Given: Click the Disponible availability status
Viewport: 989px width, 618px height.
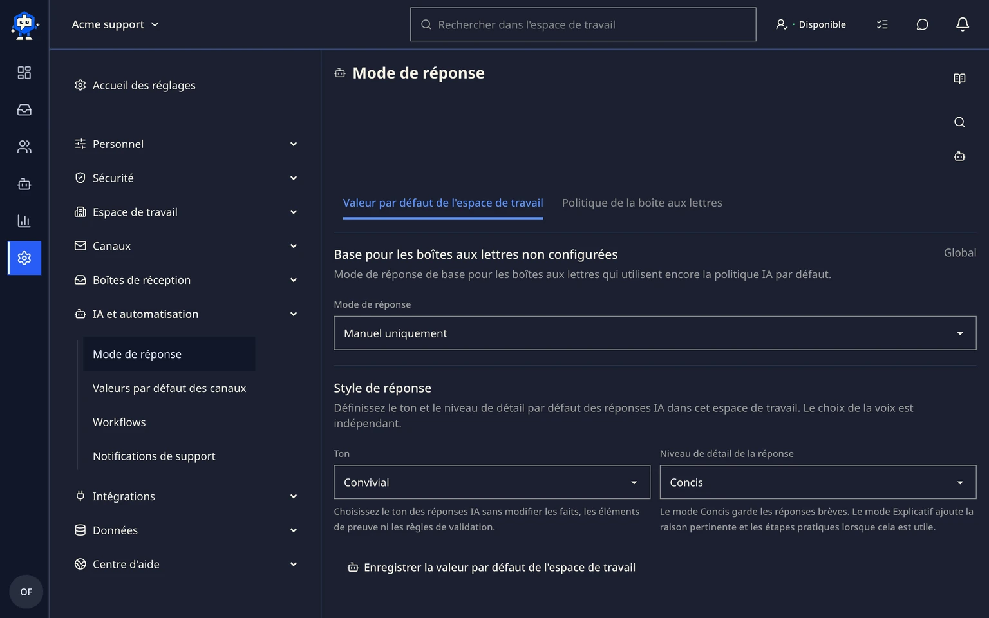Looking at the screenshot, I should 811,24.
